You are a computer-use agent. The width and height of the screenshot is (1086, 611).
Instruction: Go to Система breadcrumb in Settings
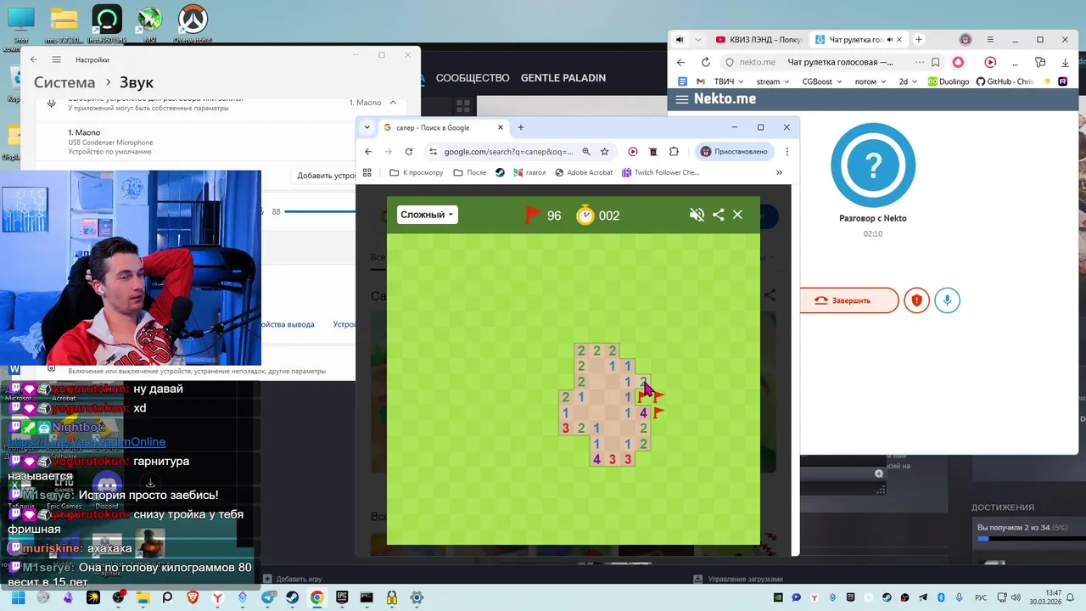(x=64, y=82)
